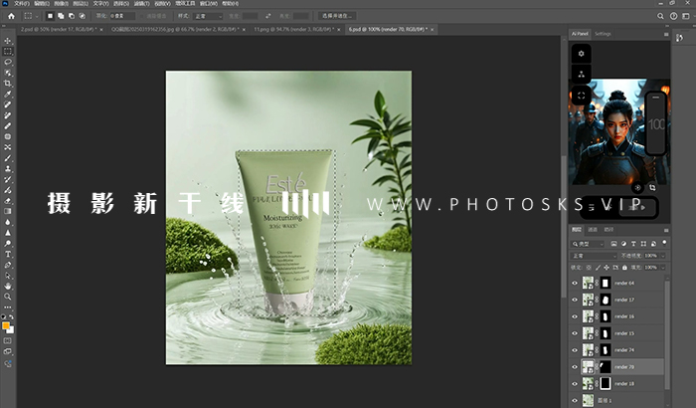Click the foreground orange color swatch
The image size is (696, 408).
click(5, 326)
